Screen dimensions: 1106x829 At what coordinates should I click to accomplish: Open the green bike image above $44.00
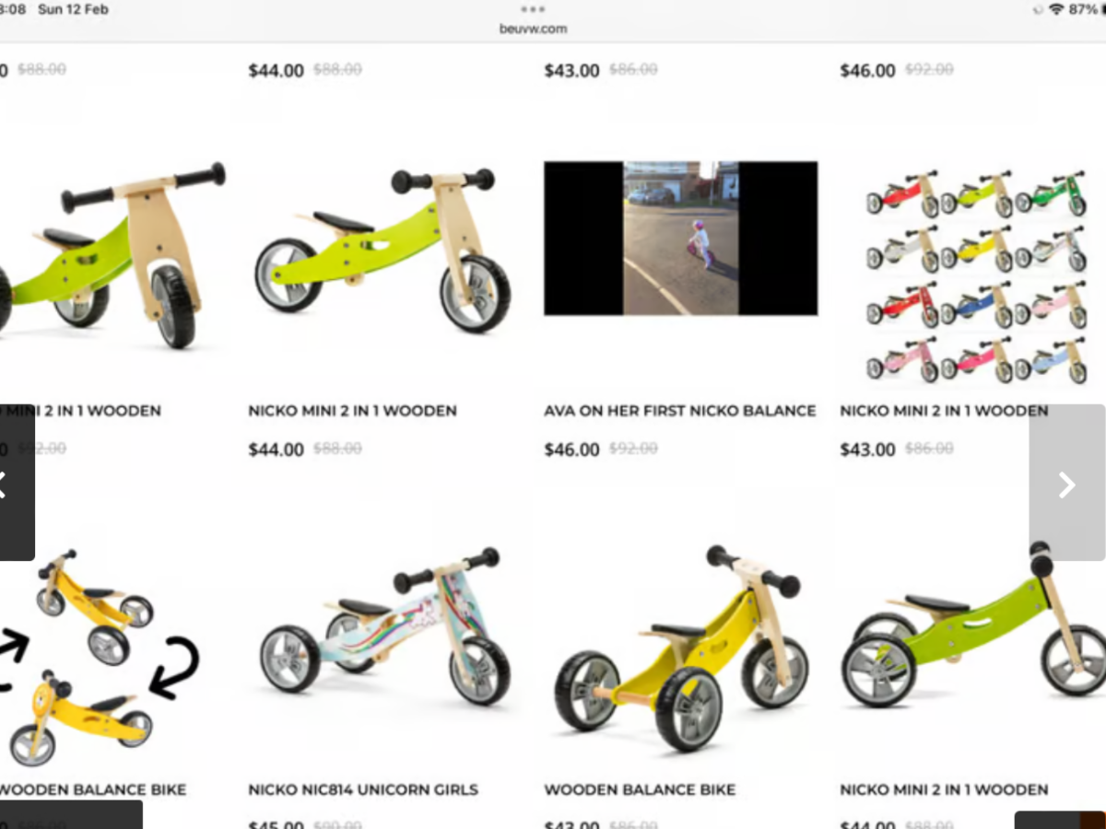point(382,250)
